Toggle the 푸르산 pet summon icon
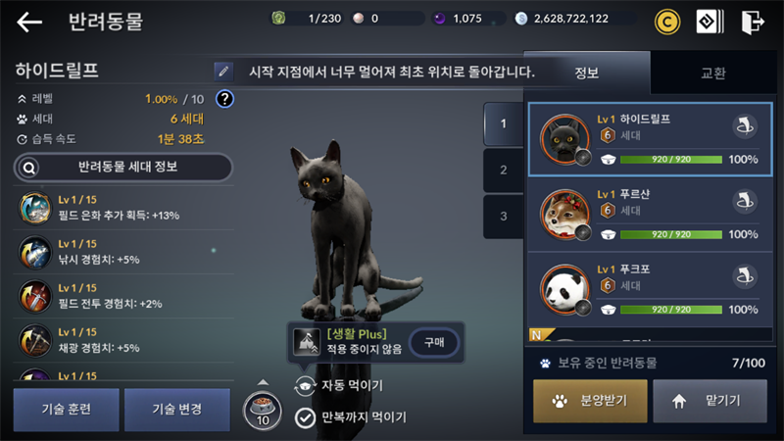The height and width of the screenshot is (441, 784). pos(745,201)
